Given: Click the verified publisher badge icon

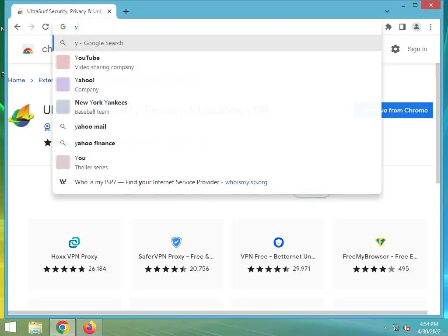Looking at the screenshot, I should (x=47, y=127).
